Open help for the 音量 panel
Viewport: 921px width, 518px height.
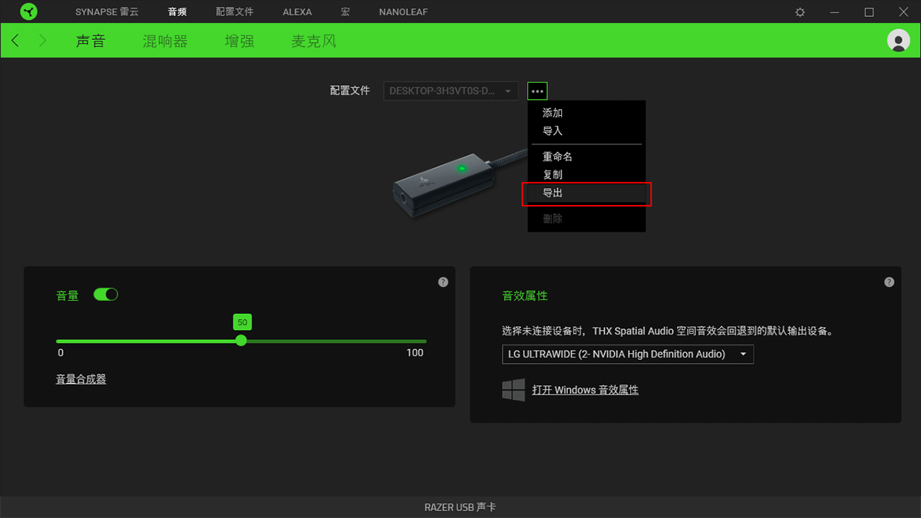[x=443, y=282]
